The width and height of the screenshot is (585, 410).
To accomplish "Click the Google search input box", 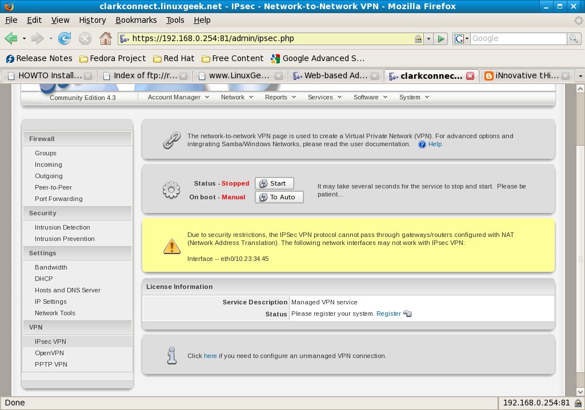I will point(519,38).
